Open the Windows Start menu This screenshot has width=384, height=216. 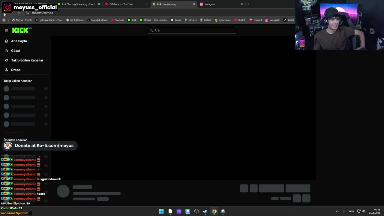[161, 211]
